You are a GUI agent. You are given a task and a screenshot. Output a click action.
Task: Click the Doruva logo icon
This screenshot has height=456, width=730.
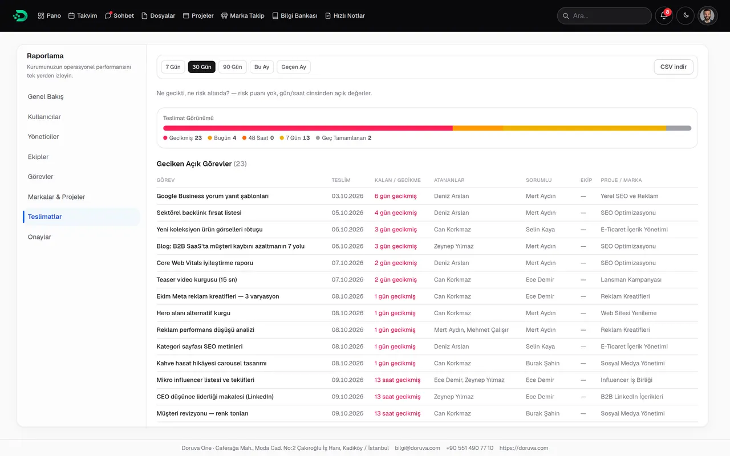[x=20, y=15]
